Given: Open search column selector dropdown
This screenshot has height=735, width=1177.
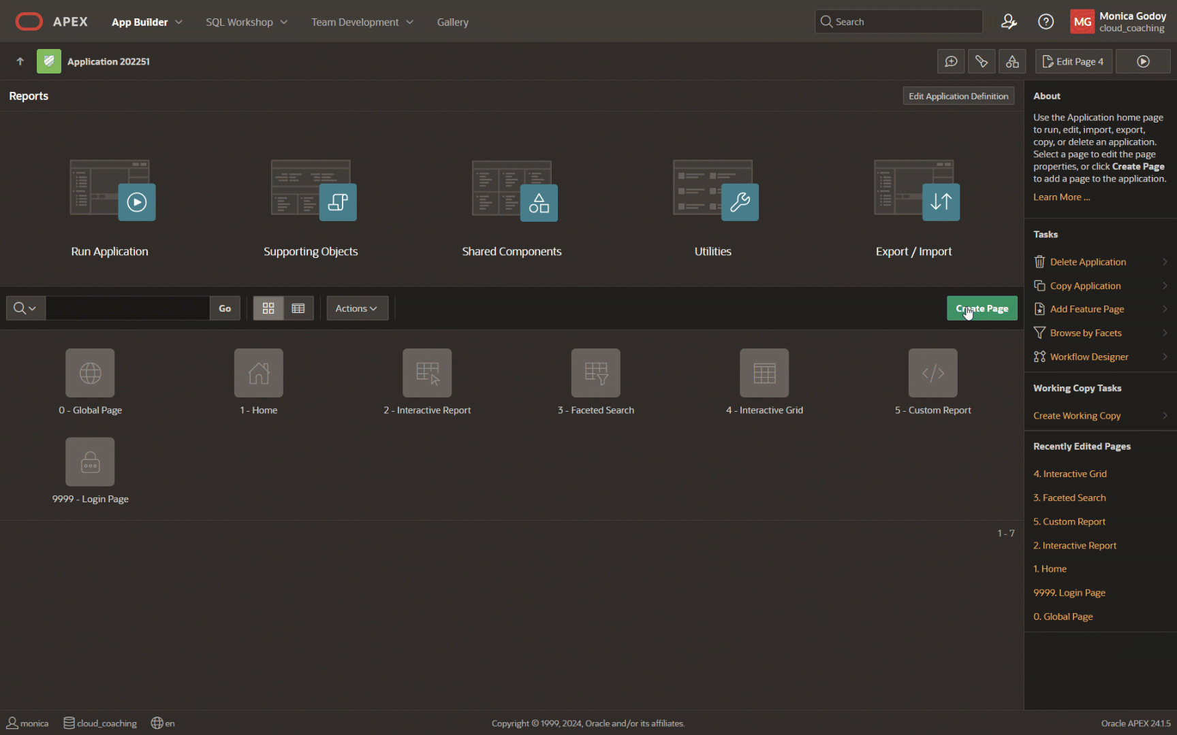Looking at the screenshot, I should pos(25,308).
